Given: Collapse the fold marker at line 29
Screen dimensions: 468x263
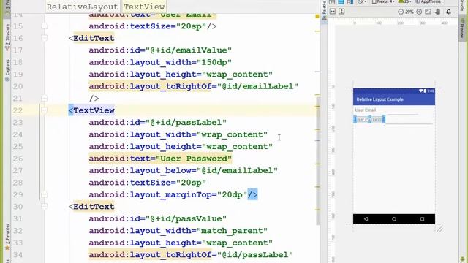Looking at the screenshot, I should pyautogui.click(x=44, y=194).
